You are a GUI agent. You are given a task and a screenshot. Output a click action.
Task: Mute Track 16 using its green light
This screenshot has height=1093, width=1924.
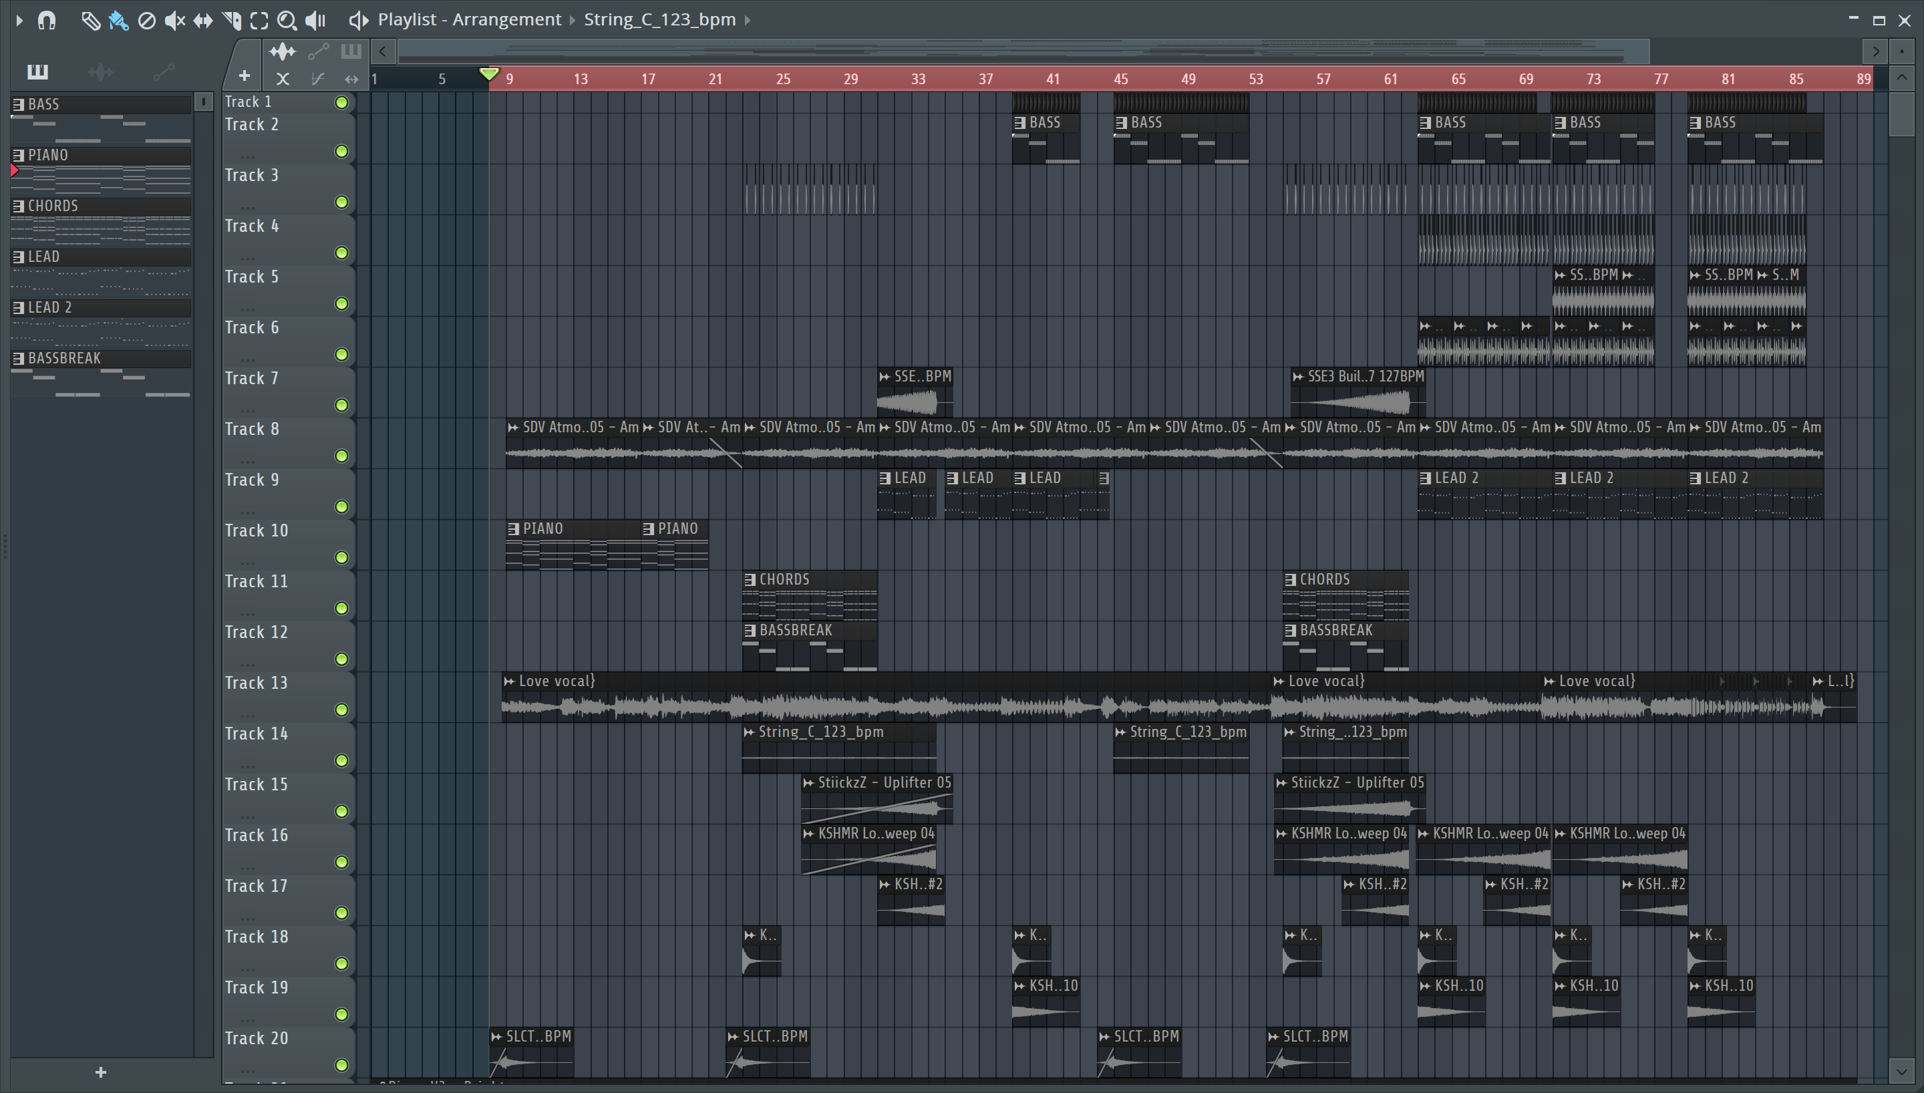[341, 863]
